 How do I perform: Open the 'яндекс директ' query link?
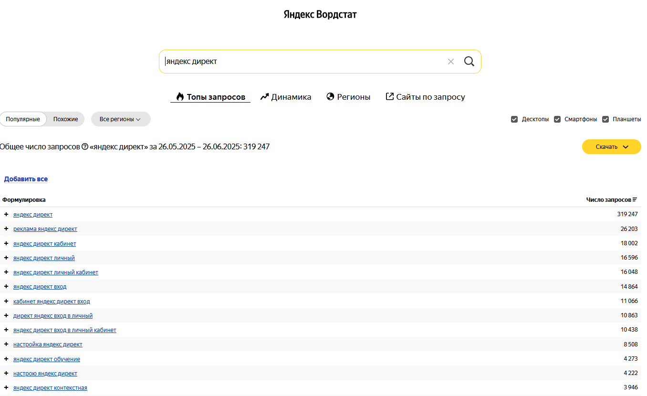(x=33, y=215)
